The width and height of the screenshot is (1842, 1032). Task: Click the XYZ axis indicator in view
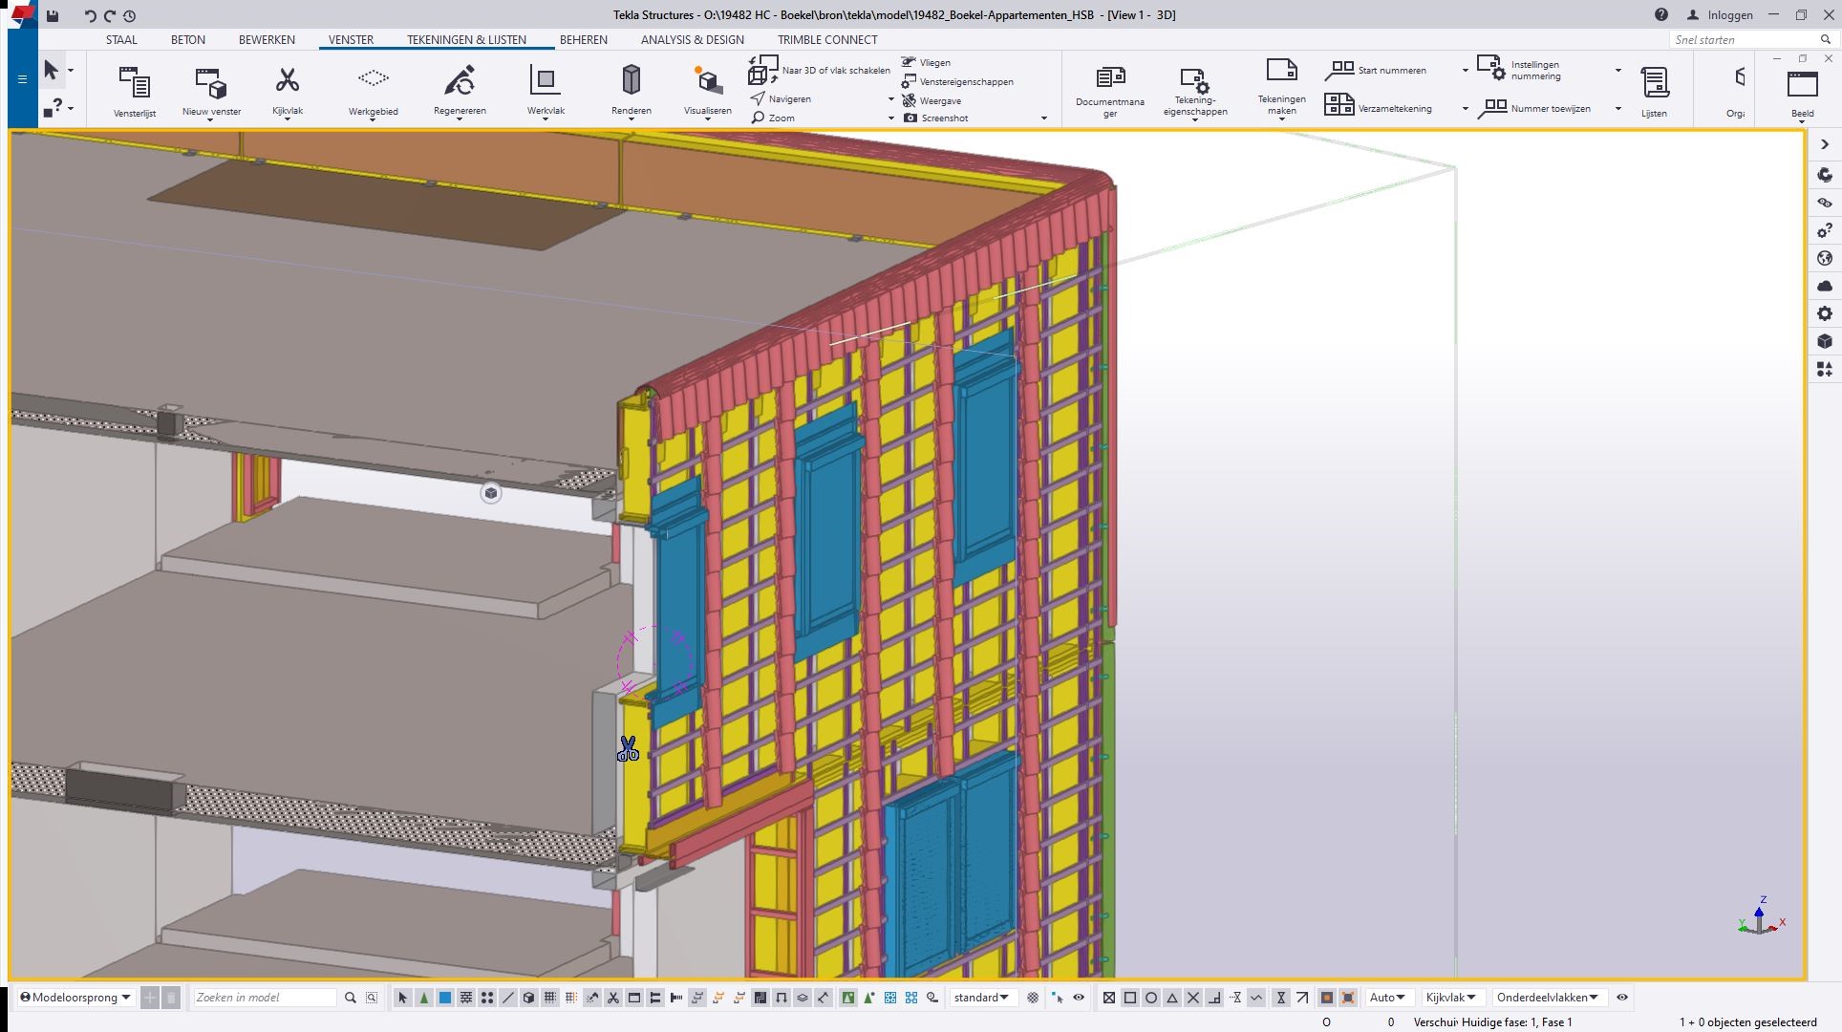1762,915
